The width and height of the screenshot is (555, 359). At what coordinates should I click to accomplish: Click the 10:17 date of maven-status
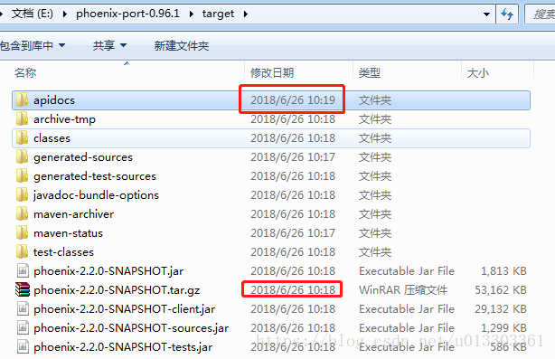[x=293, y=233]
